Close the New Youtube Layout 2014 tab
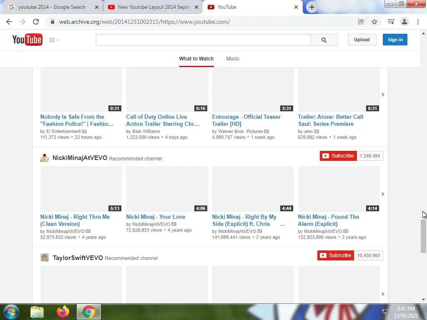The image size is (427, 320). coord(196,7)
